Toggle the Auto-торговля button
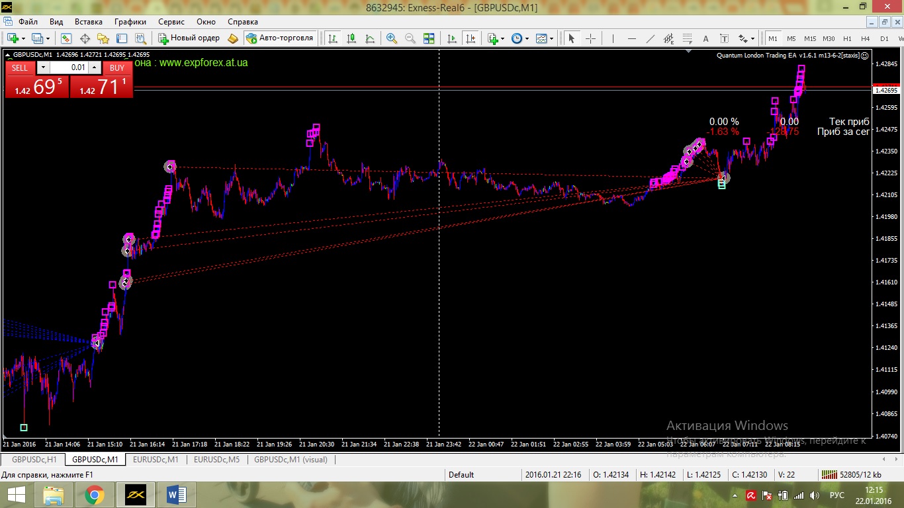Viewport: 904px width, 508px height. (x=281, y=38)
